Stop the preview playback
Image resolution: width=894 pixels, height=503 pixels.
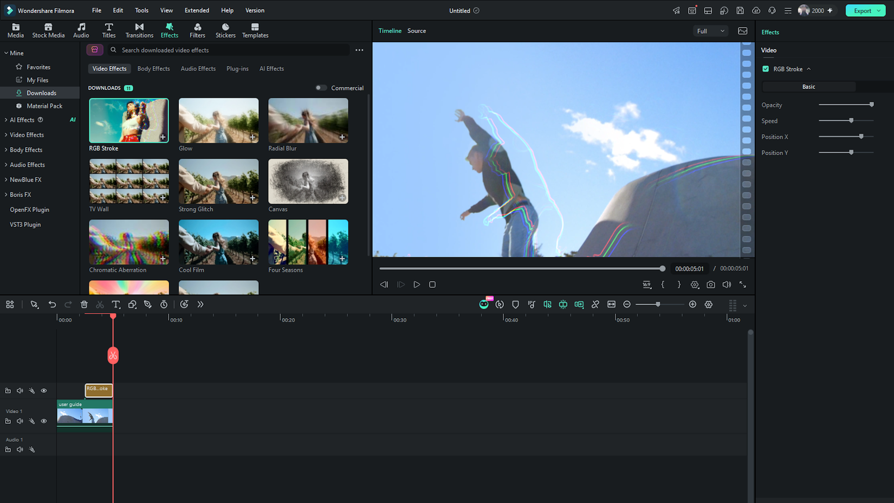coord(432,285)
